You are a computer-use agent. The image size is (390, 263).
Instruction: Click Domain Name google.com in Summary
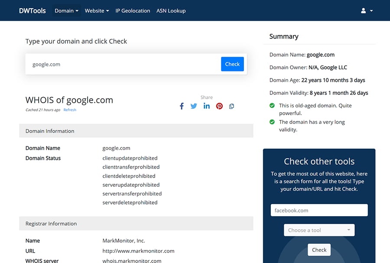(320, 55)
